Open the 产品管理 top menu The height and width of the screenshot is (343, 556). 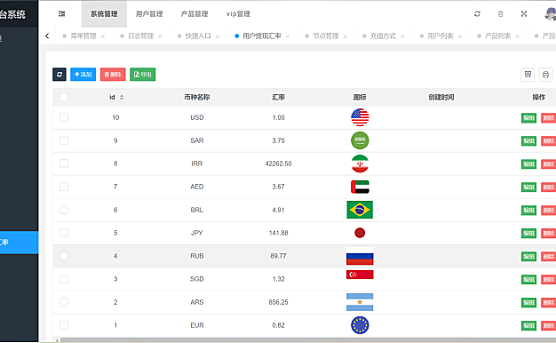pos(195,14)
